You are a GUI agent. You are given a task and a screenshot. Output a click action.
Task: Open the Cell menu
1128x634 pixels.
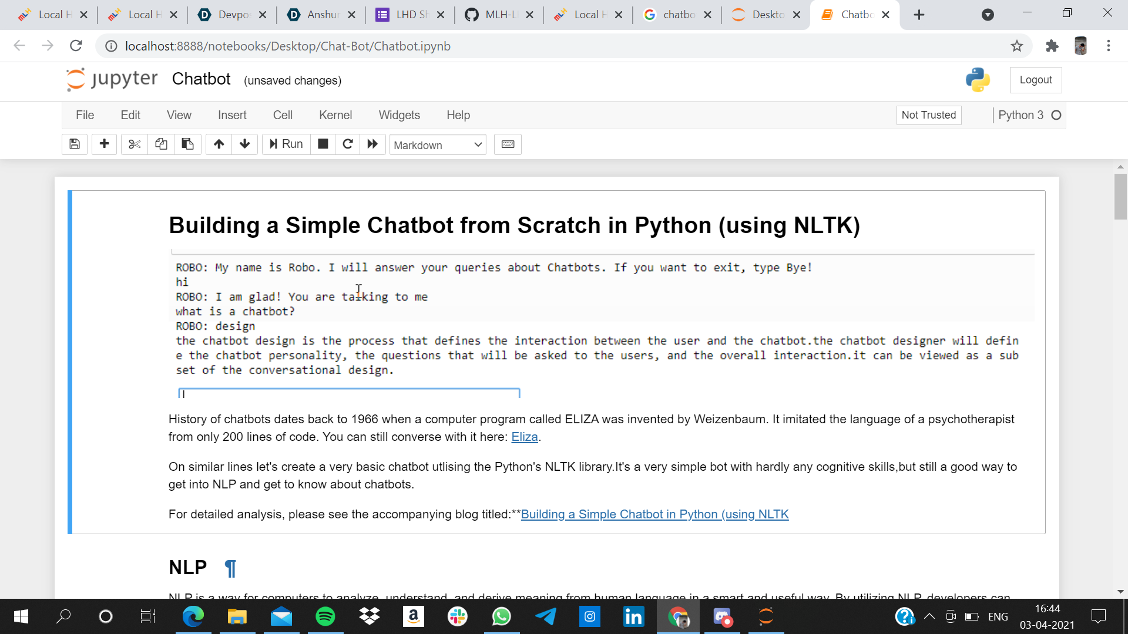point(283,115)
